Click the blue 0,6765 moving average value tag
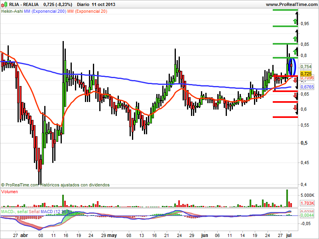Screen dimensions: 319x239 pyautogui.click(x=306, y=86)
